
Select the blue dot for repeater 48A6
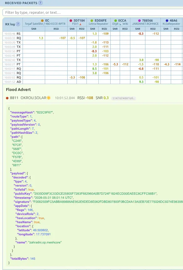[167, 21]
